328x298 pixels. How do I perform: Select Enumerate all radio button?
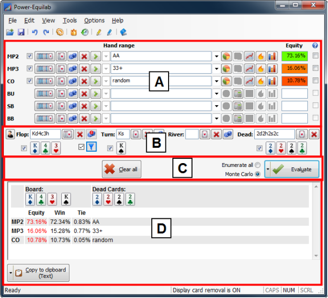[258, 165]
